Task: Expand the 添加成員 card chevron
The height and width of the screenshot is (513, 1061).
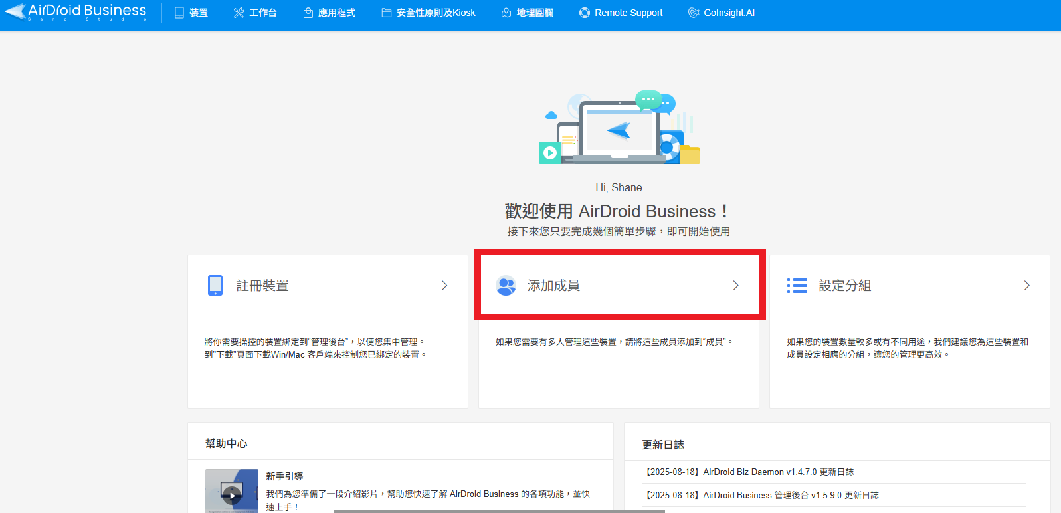Action: coord(735,286)
